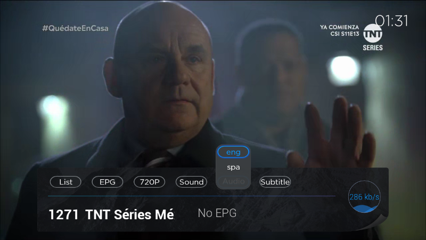The image size is (426, 240).
Task: Collapse the Audio language dropdown
Action: (x=233, y=181)
